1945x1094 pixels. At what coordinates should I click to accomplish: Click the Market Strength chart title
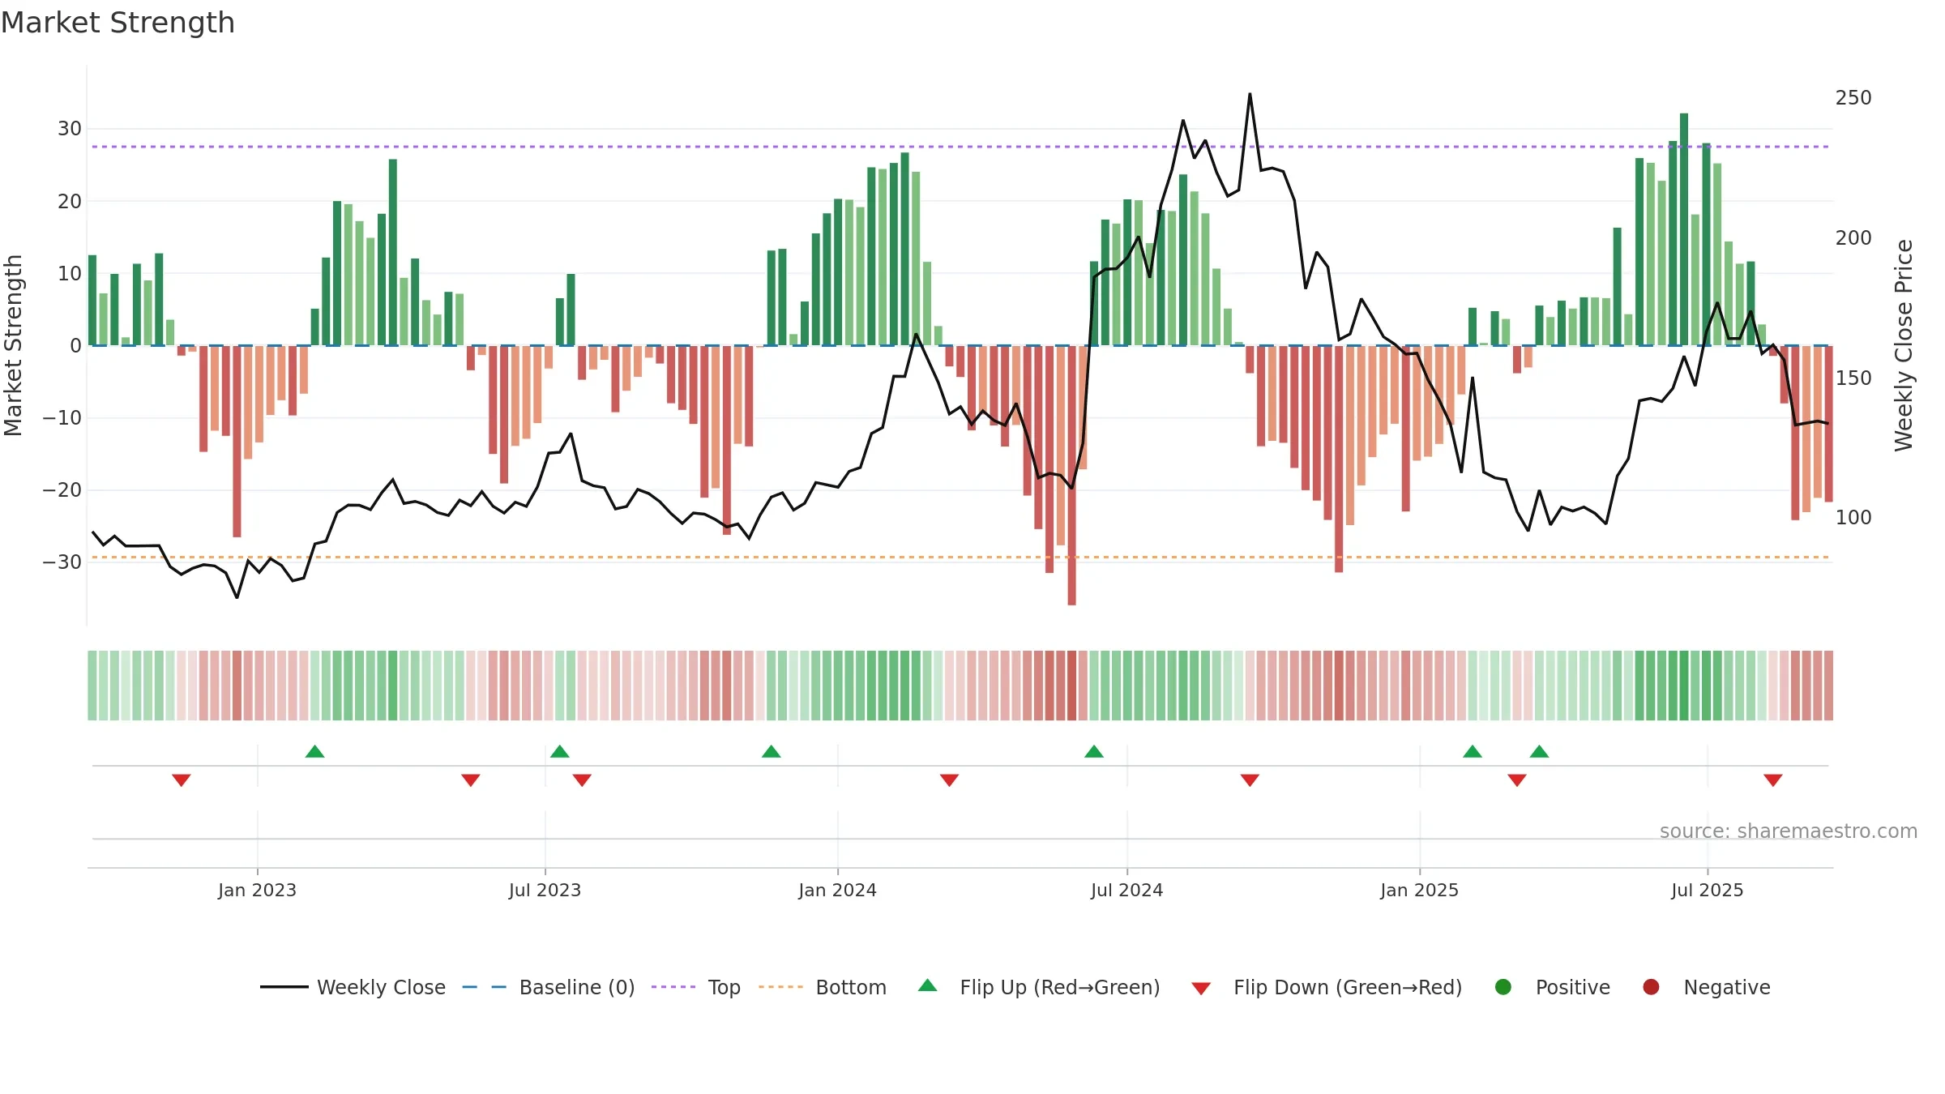118,23
